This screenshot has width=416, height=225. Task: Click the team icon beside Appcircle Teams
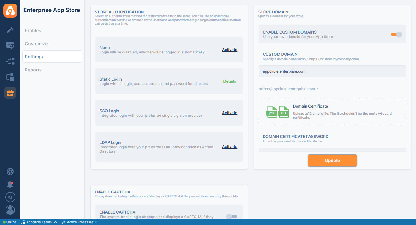coord(23,222)
